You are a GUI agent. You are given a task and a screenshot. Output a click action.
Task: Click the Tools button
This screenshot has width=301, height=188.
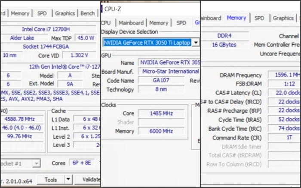coord(51,180)
